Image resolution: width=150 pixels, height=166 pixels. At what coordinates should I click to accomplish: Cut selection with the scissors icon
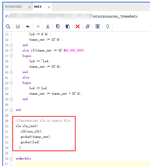pyautogui.click(x=48, y=26)
